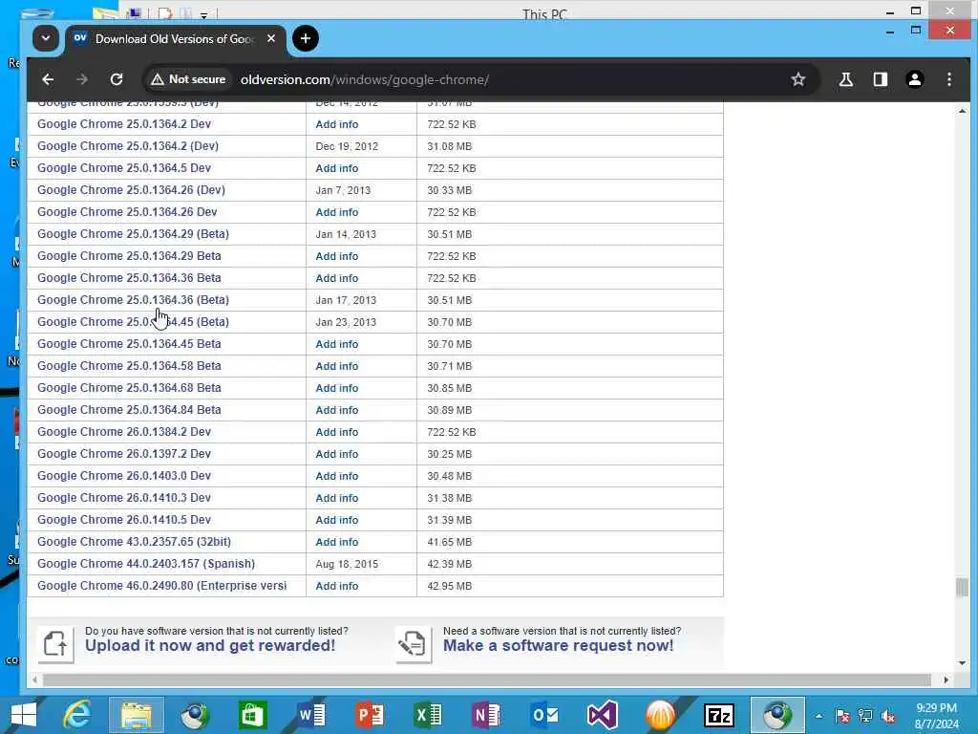Open the Chrome Labs flask icon
The height and width of the screenshot is (734, 978).
pyautogui.click(x=846, y=80)
